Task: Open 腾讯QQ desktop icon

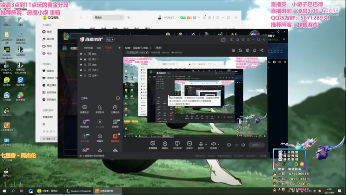Action: click(x=6, y=172)
